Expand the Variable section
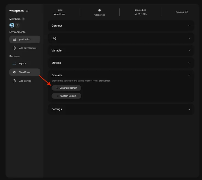202x180 pixels. click(189, 50)
